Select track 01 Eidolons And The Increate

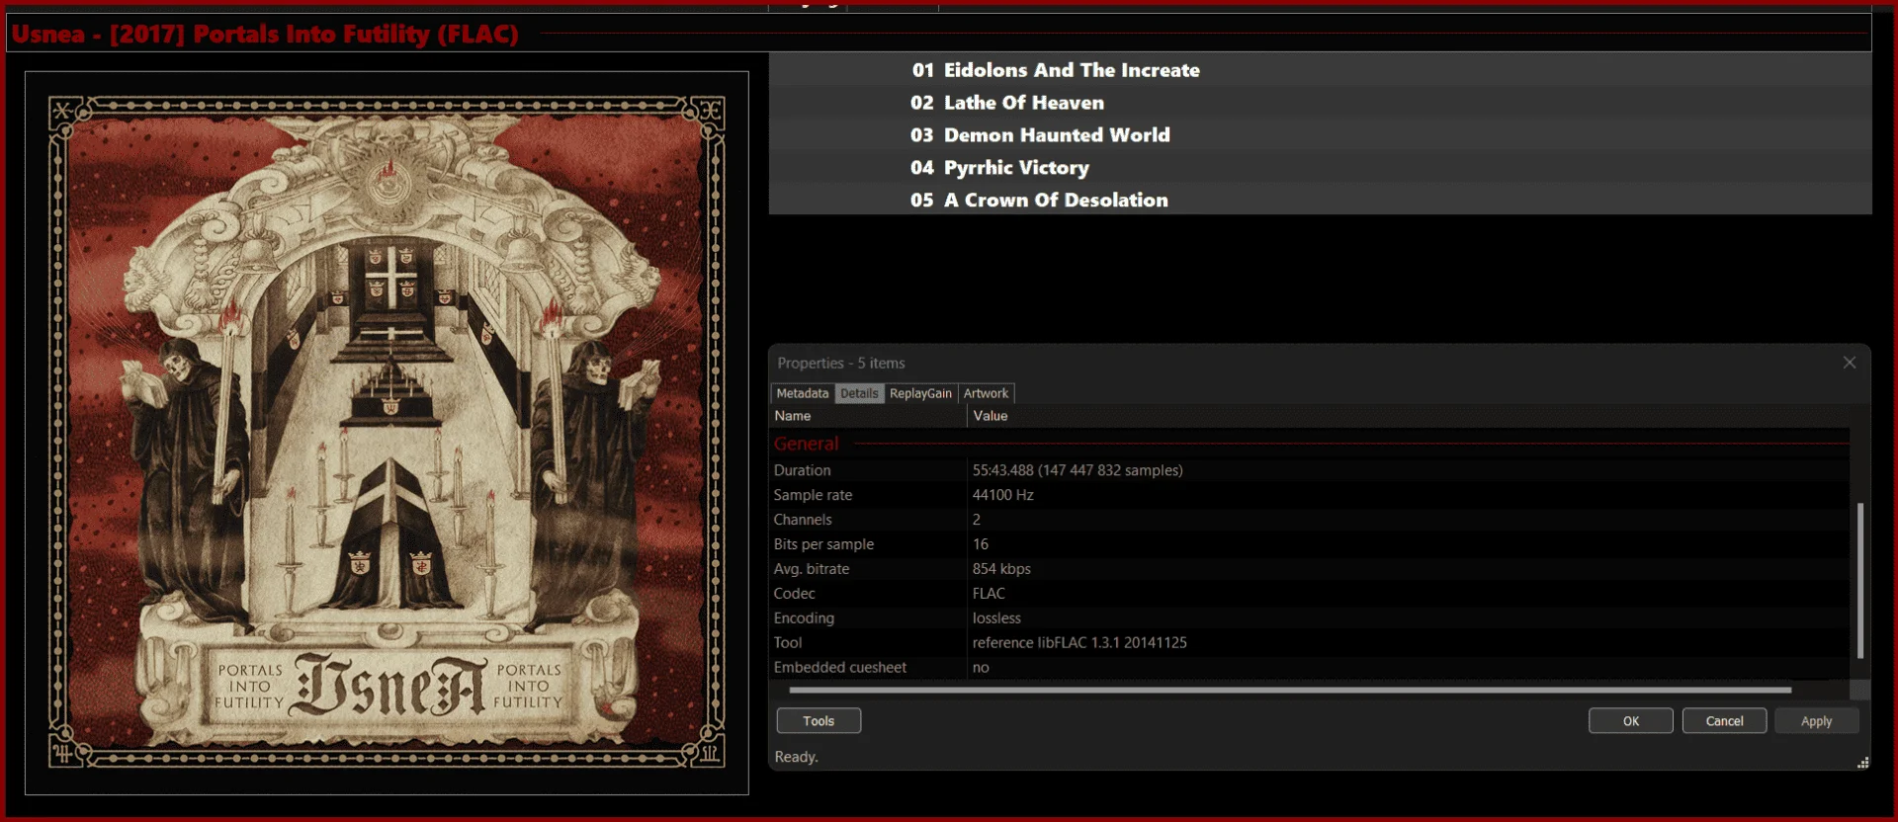(1320, 70)
